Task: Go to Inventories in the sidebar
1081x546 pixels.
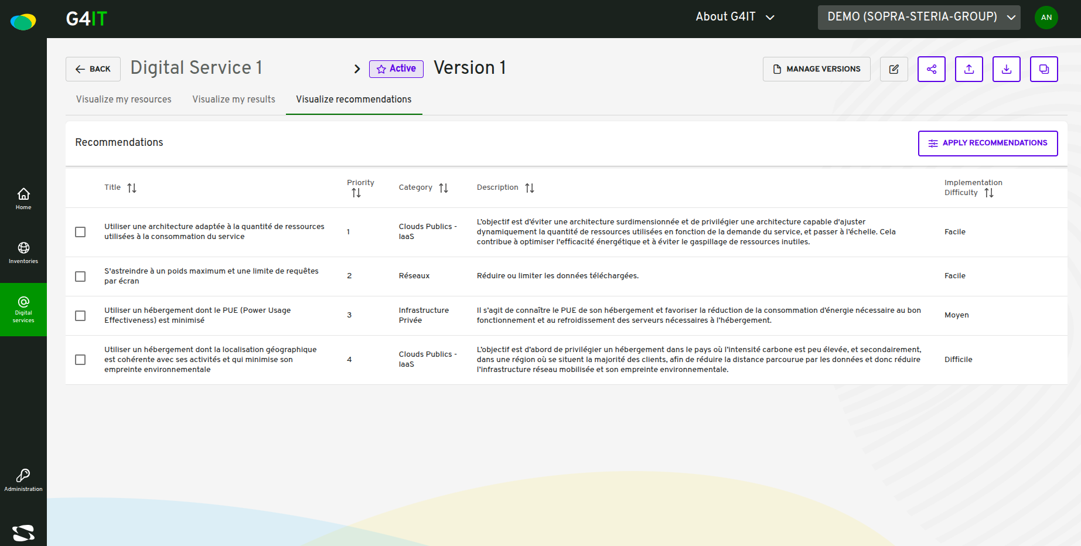Action: pos(23,252)
